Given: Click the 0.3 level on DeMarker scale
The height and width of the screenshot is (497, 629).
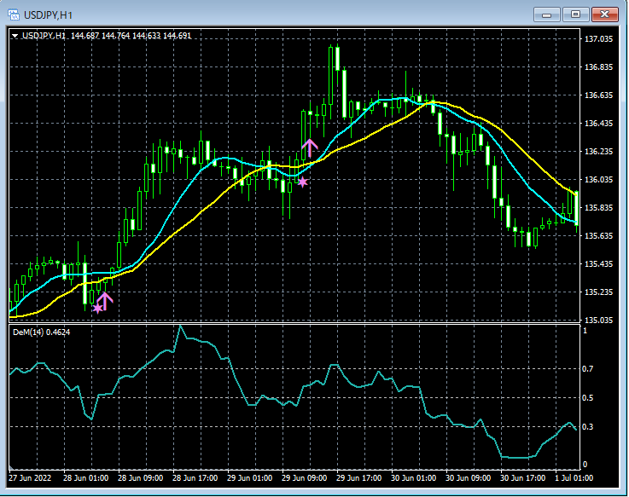Looking at the screenshot, I should pos(588,427).
